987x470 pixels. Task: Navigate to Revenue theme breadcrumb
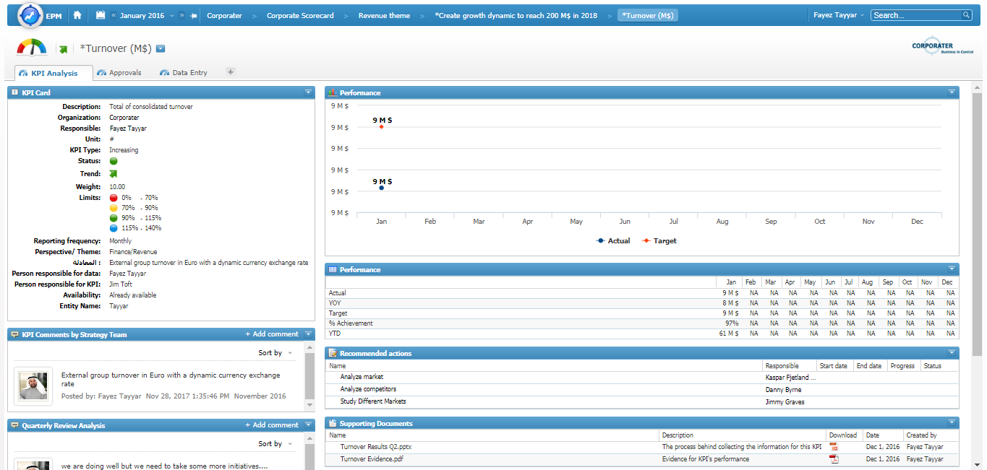tap(384, 15)
